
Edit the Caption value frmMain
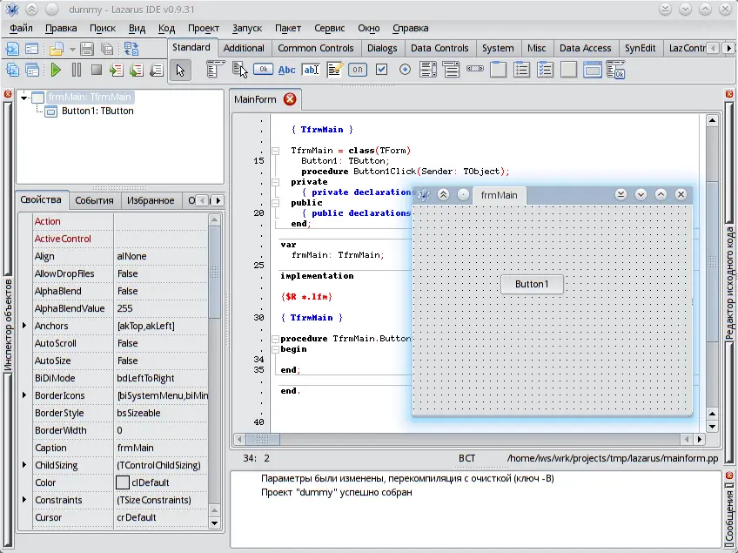[x=161, y=448]
